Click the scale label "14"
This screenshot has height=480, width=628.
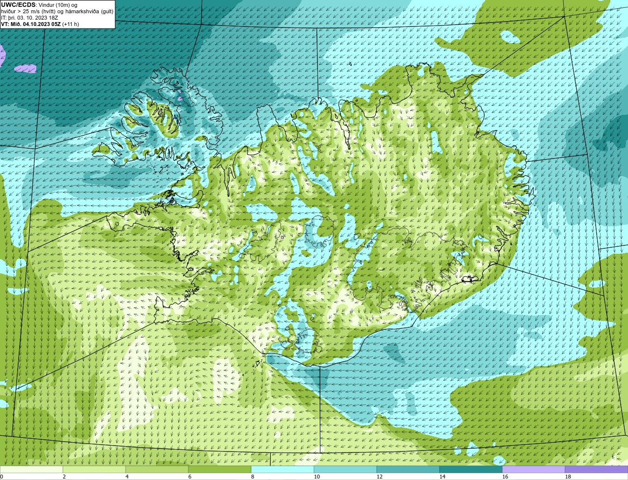click(x=443, y=477)
